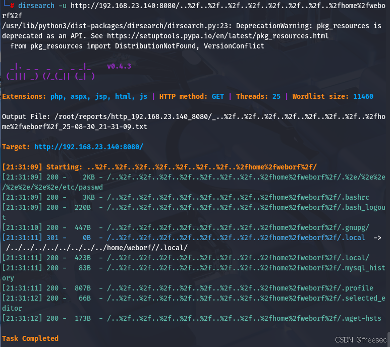Image resolution: width=390 pixels, height=347 pixels.
Task: Click the -u option flag
Action: click(63, 6)
